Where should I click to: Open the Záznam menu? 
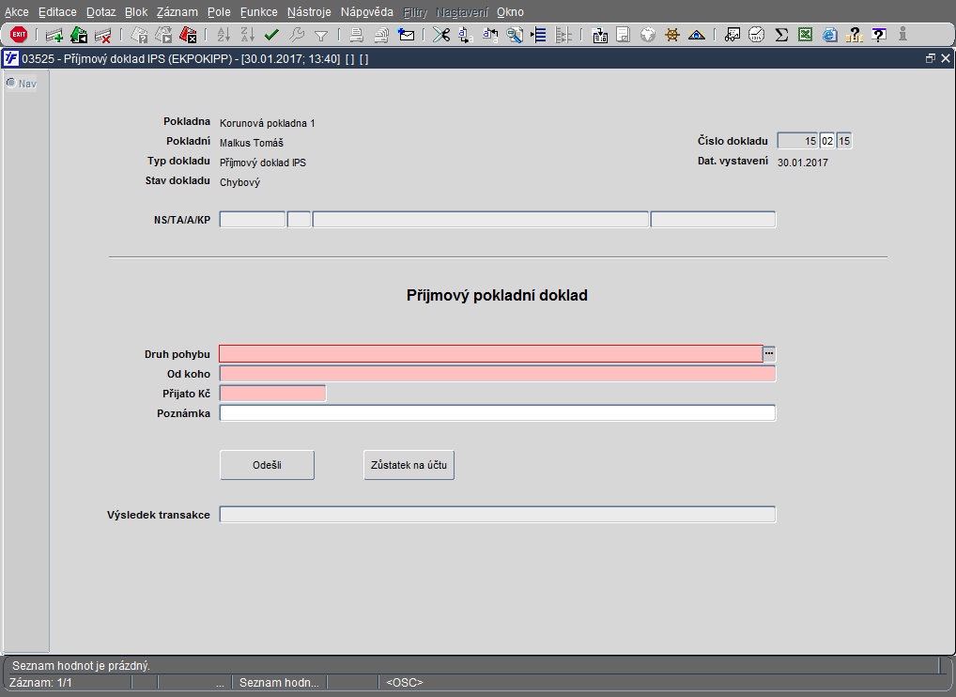pos(177,11)
